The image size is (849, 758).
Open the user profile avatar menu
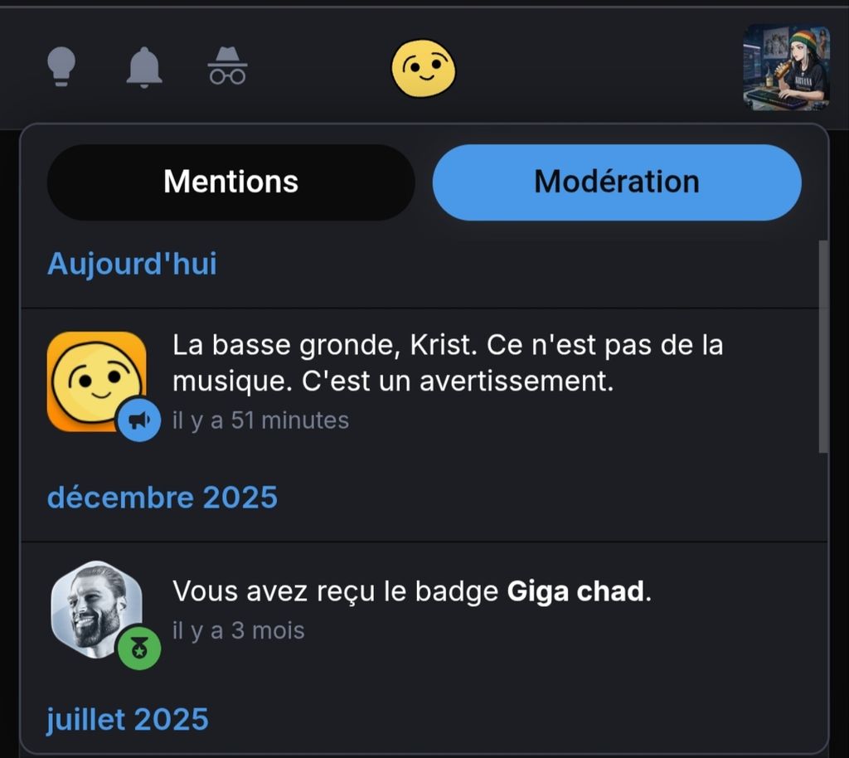click(x=786, y=68)
